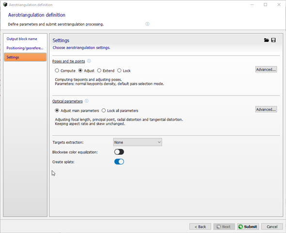
Task: Open the Targets extraction dropdown
Action: (137, 142)
